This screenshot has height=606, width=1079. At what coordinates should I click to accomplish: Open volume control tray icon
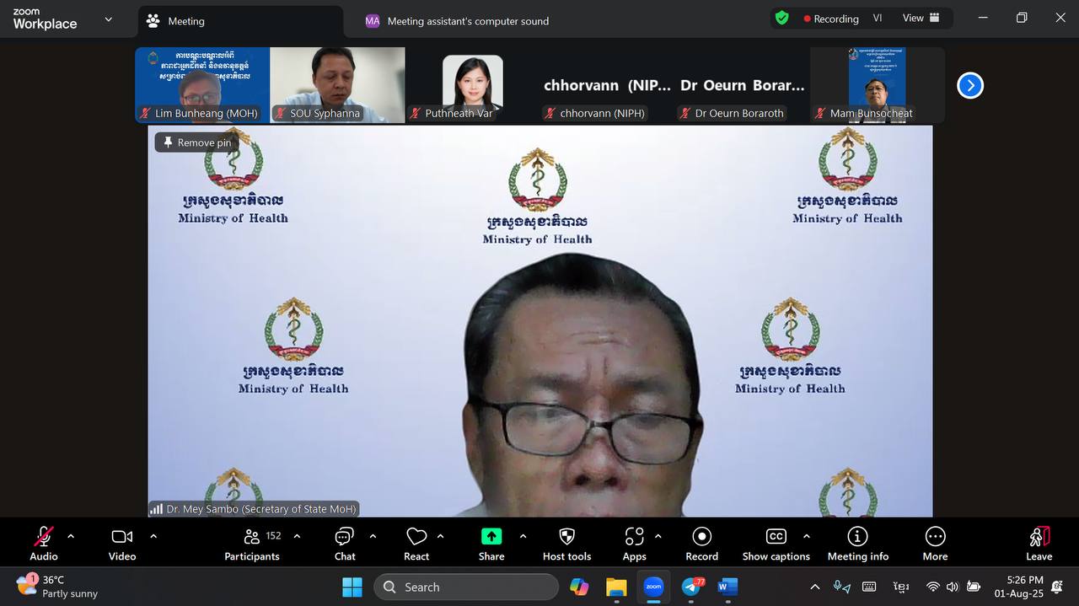pyautogui.click(x=953, y=587)
